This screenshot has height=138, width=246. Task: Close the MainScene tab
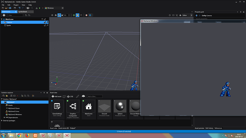point(16,12)
